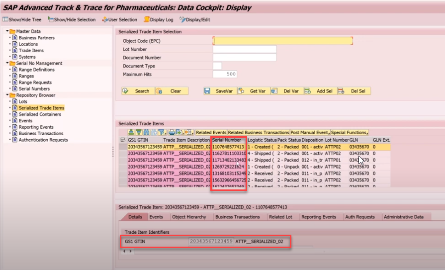This screenshot has width=445, height=270.
Task: Collapse the Repository Browser folder
Action: tap(7, 95)
